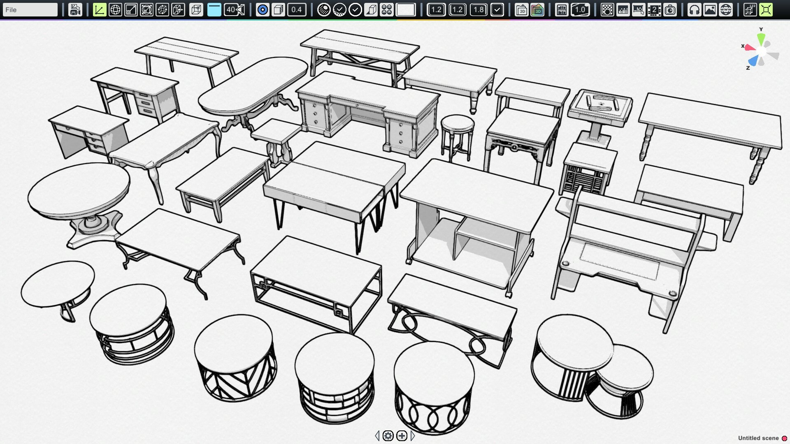Open the colorful 3D model import icon
Image resolution: width=790 pixels, height=444 pixels.
coord(538,9)
